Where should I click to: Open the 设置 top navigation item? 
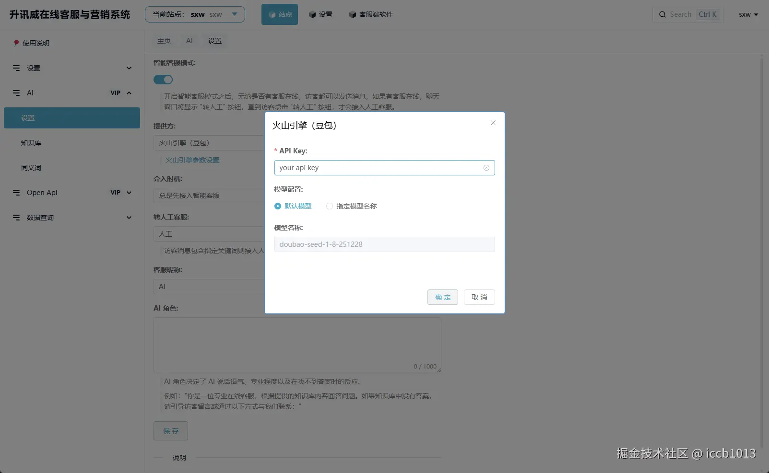click(x=320, y=14)
